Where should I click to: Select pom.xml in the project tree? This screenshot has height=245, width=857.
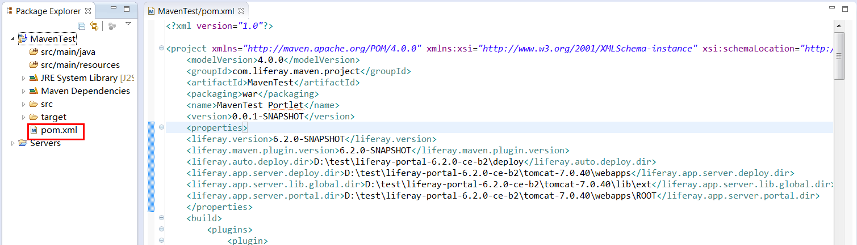tap(58, 130)
